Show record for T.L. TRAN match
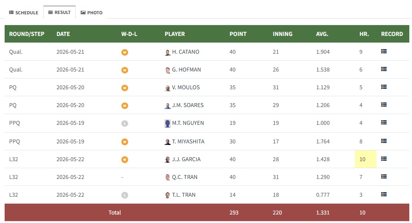 click(384, 194)
